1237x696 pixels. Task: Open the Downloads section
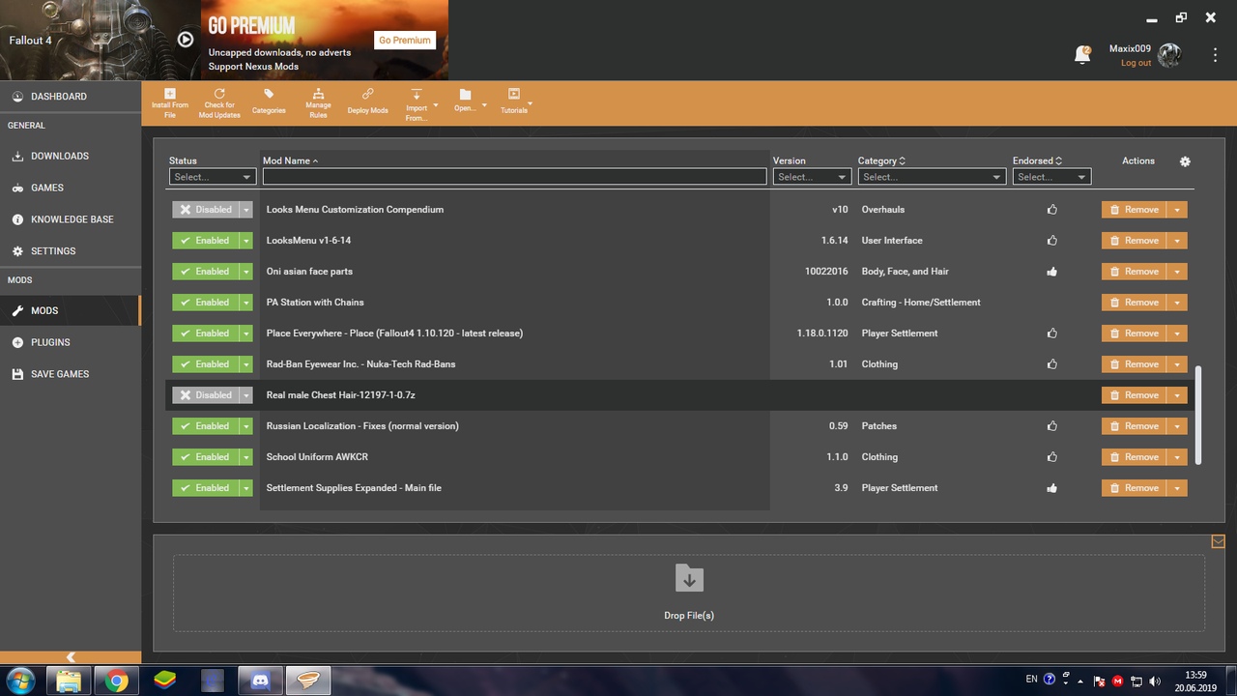click(x=71, y=156)
